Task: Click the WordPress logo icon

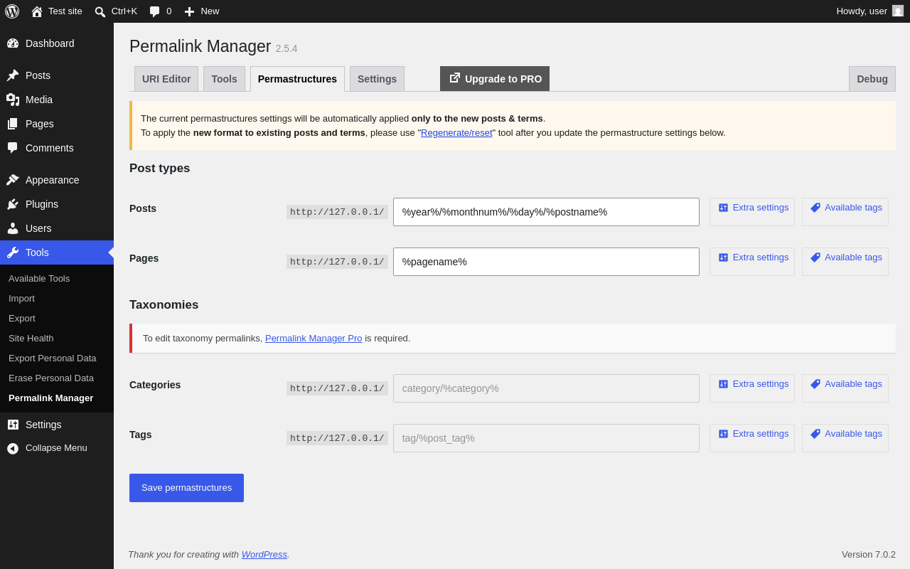Action: [12, 11]
